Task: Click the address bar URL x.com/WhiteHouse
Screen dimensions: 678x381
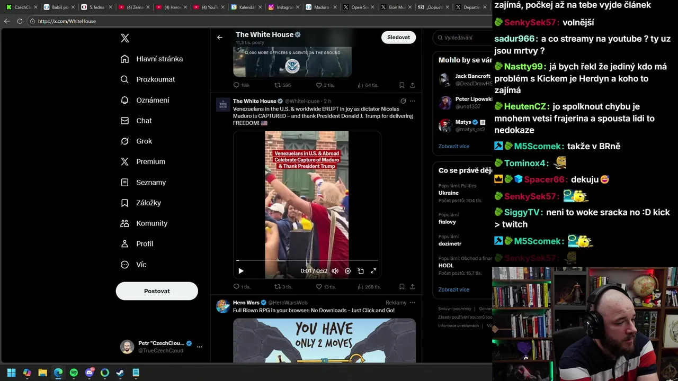Action: click(x=67, y=21)
